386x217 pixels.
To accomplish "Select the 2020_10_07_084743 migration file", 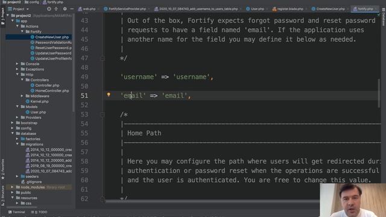I will tap(51, 171).
